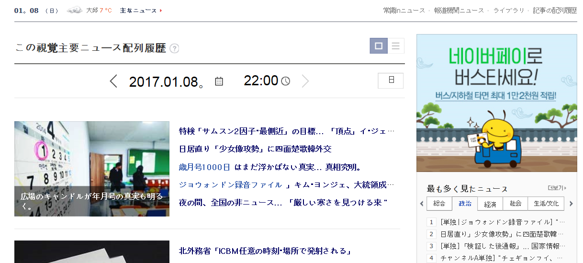The image size is (583, 263).
Task: Open 記事の配列履歴 link
Action: pos(555,11)
